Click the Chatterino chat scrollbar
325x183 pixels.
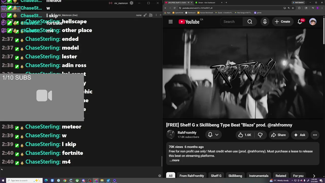pyautogui.click(x=162, y=161)
